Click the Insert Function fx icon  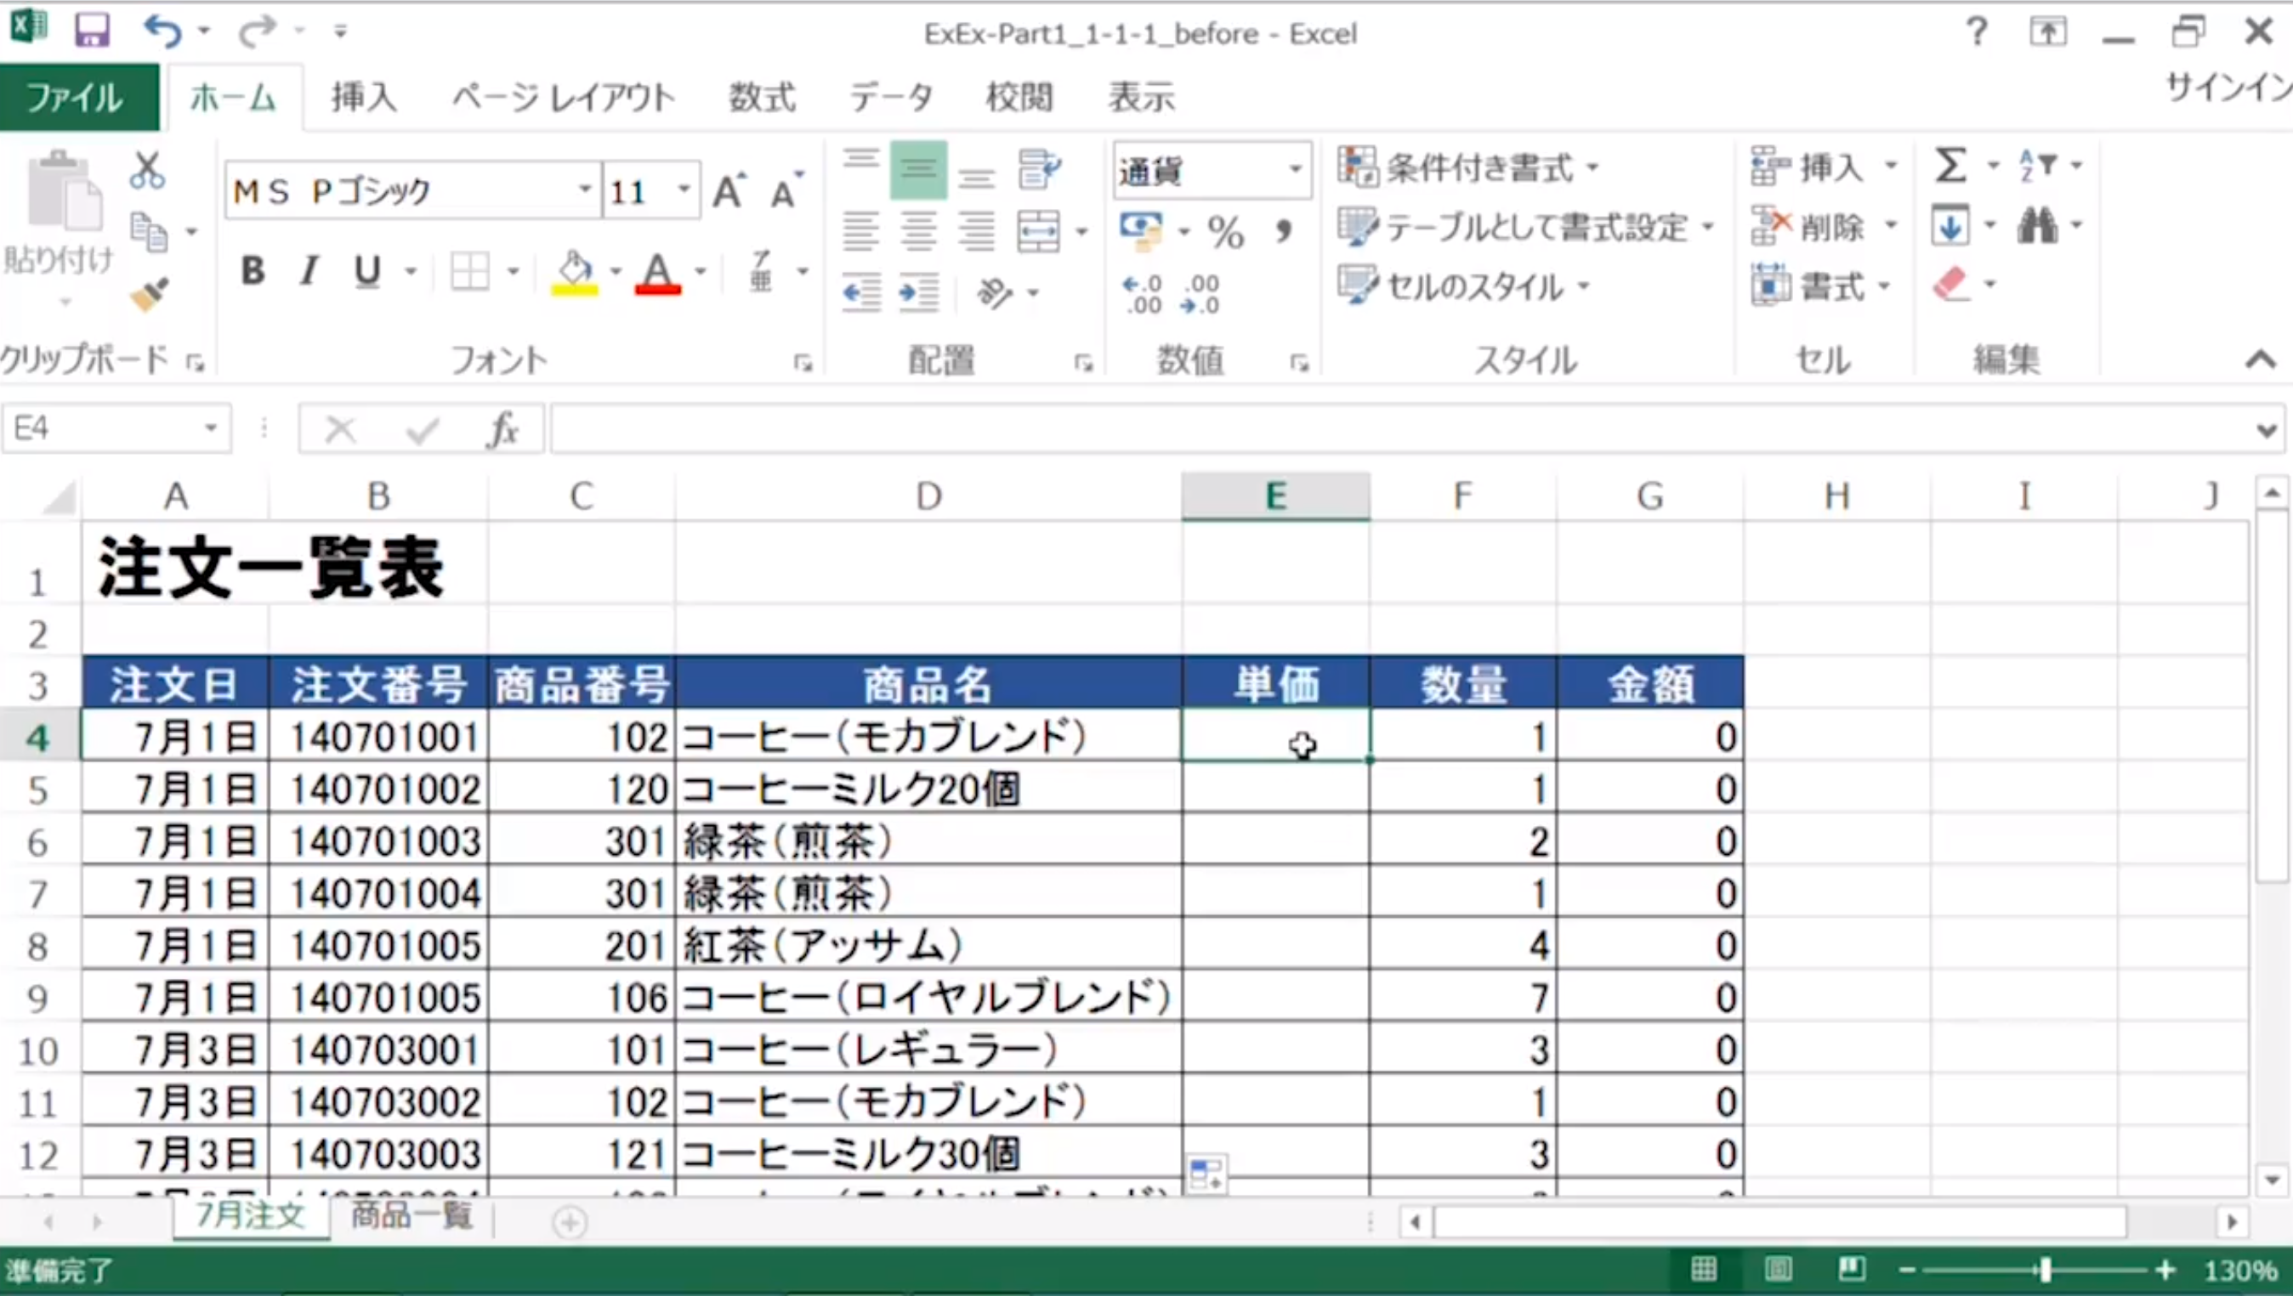tap(503, 430)
